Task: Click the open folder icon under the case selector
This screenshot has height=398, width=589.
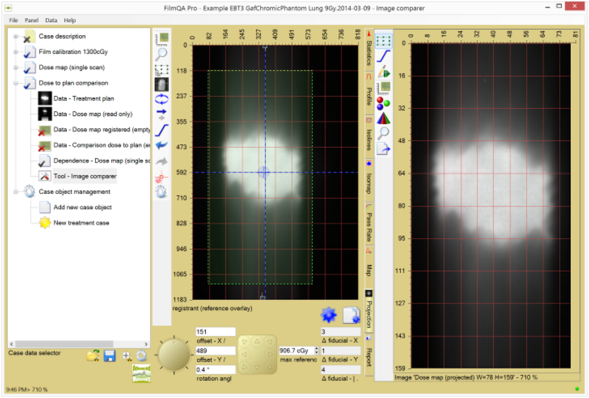Action: click(x=93, y=355)
